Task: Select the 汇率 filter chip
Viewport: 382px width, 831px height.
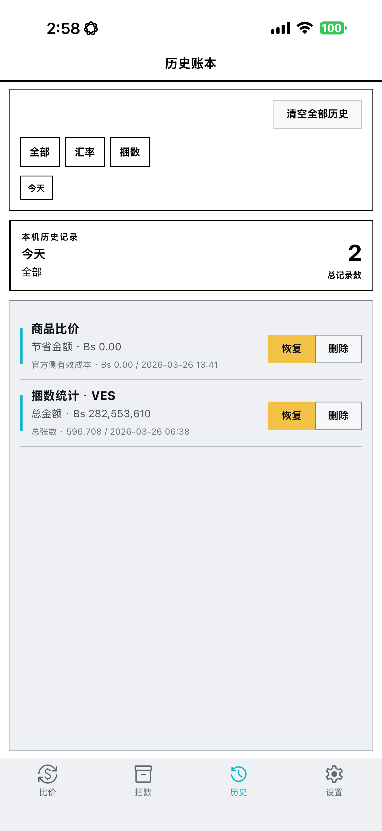Action: (x=85, y=152)
